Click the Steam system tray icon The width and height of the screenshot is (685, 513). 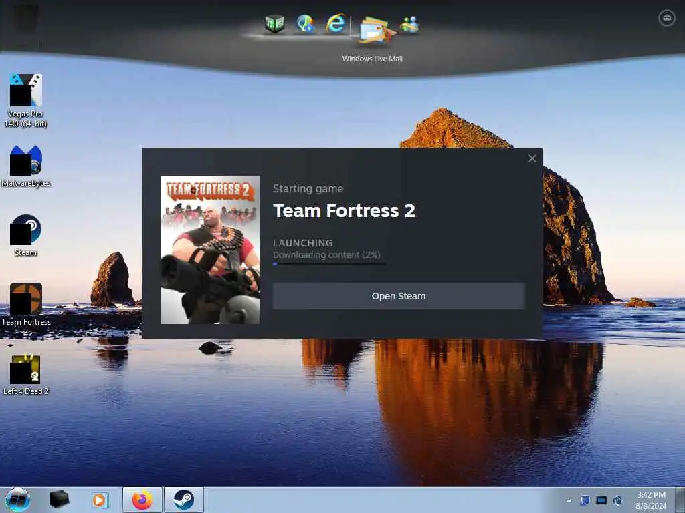point(617,500)
